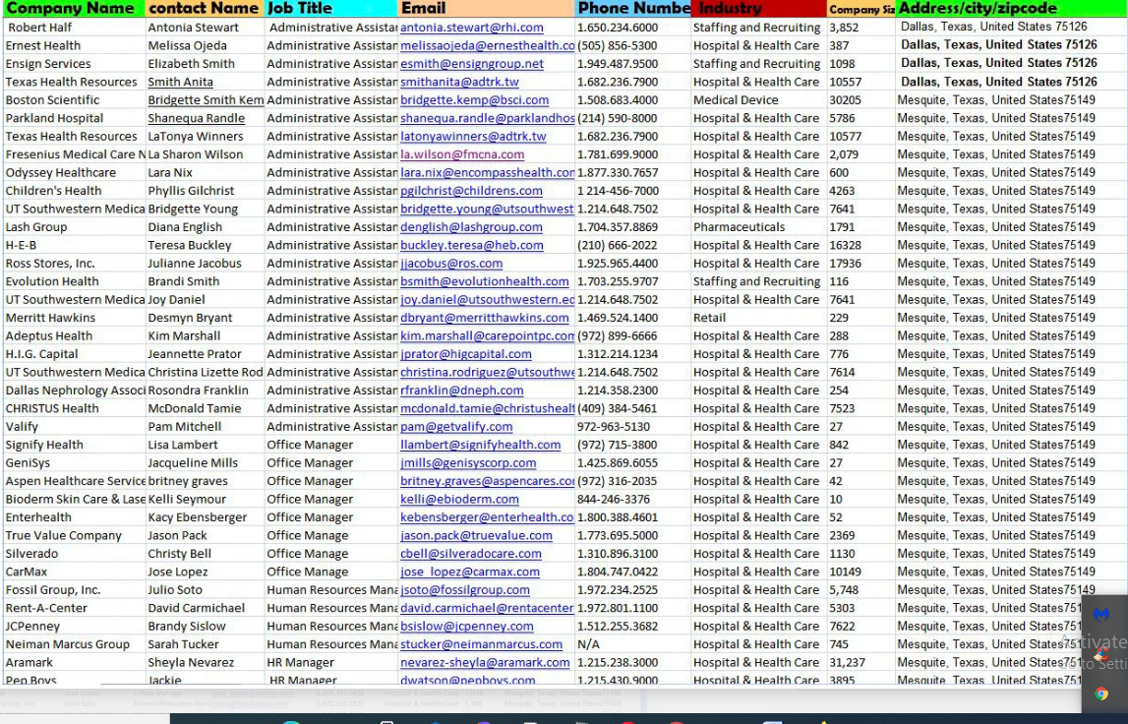Open Malwarebytes via its desktop icon
The image size is (1128, 724).
[x=1101, y=613]
